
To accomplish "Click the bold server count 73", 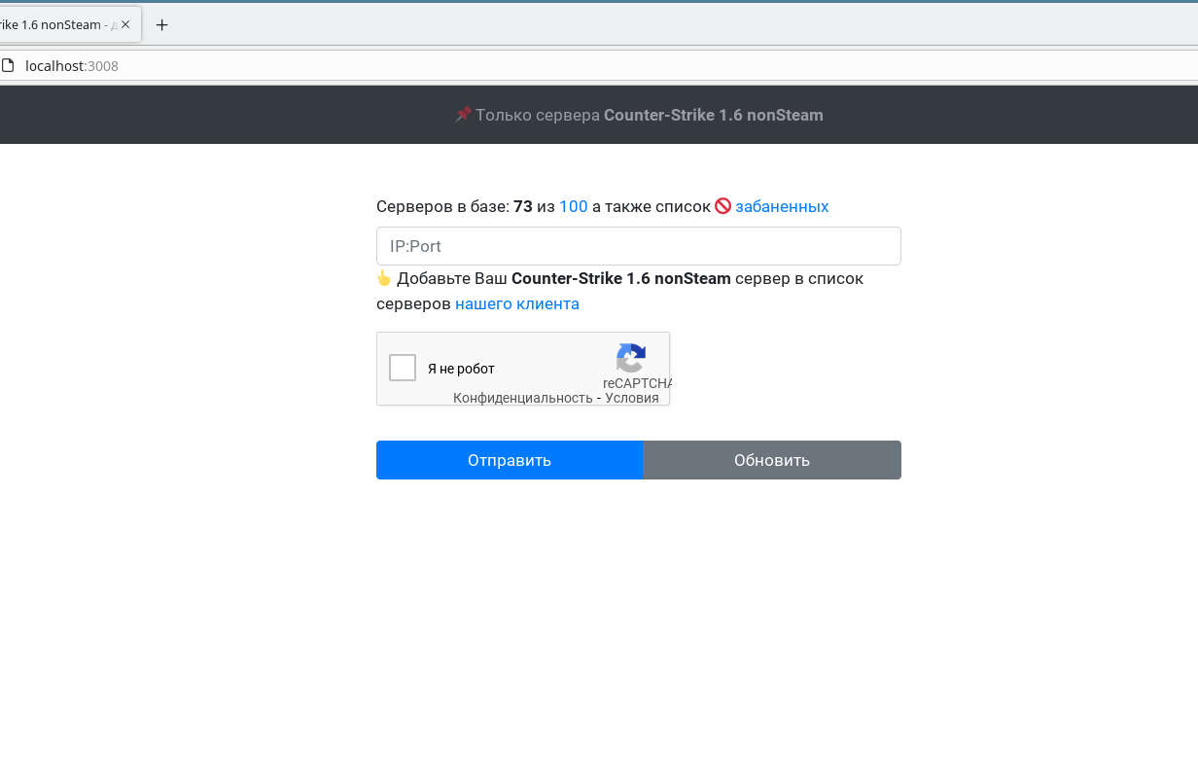I will pos(523,206).
